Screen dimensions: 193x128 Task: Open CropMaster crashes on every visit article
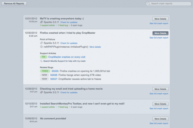pyautogui.click(x=67, y=57)
